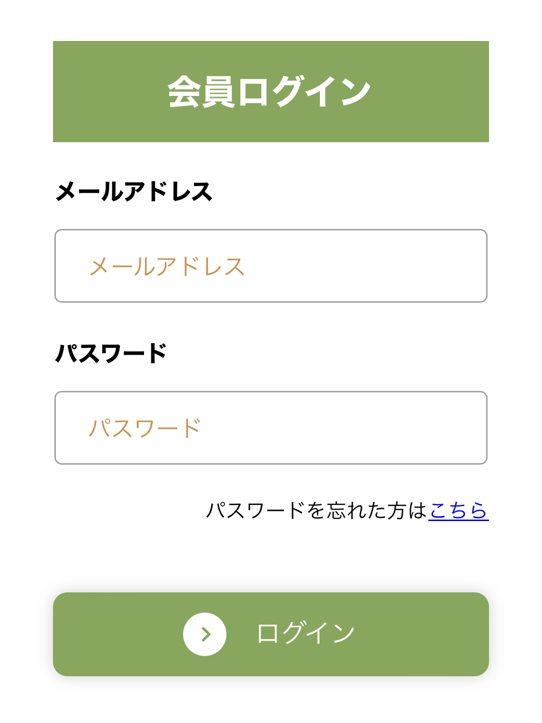
Task: Click the こちら password reset link
Action: 458,510
